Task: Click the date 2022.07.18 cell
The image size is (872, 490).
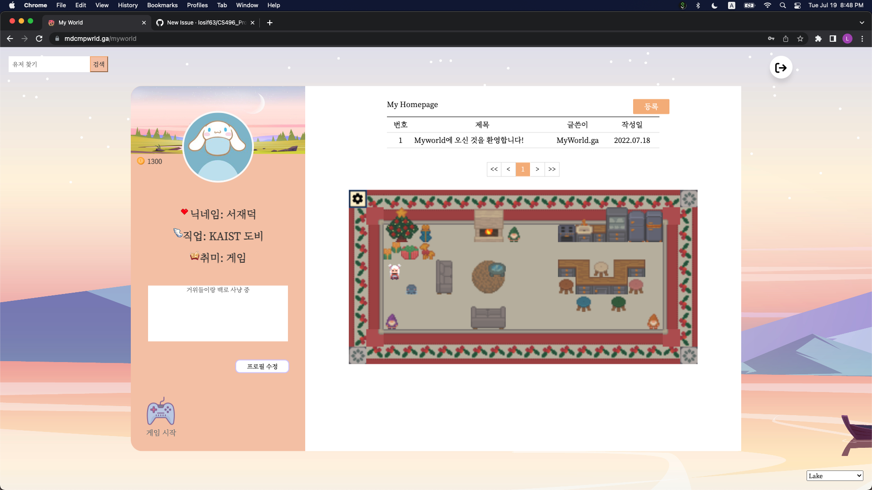Action: coord(632,141)
